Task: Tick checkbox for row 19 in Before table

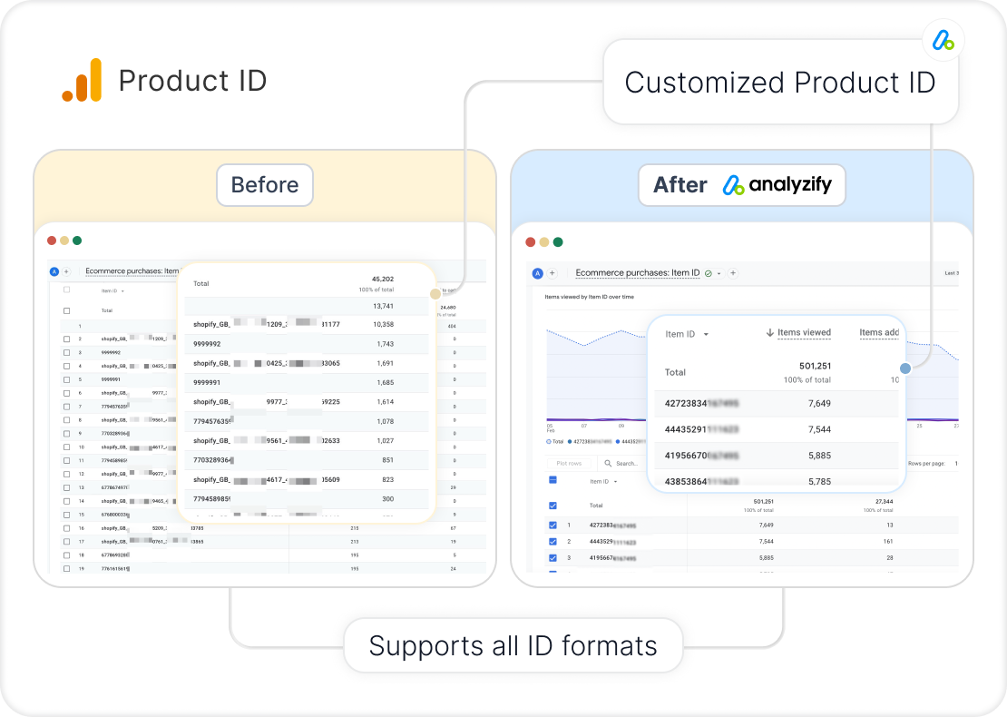Action: click(66, 568)
